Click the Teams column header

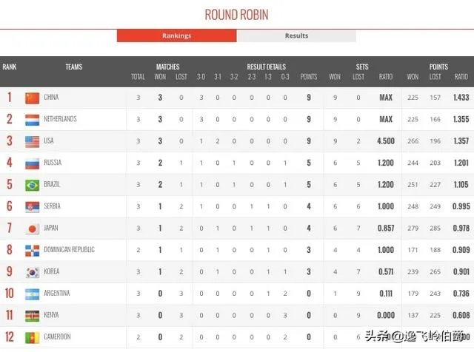73,67
